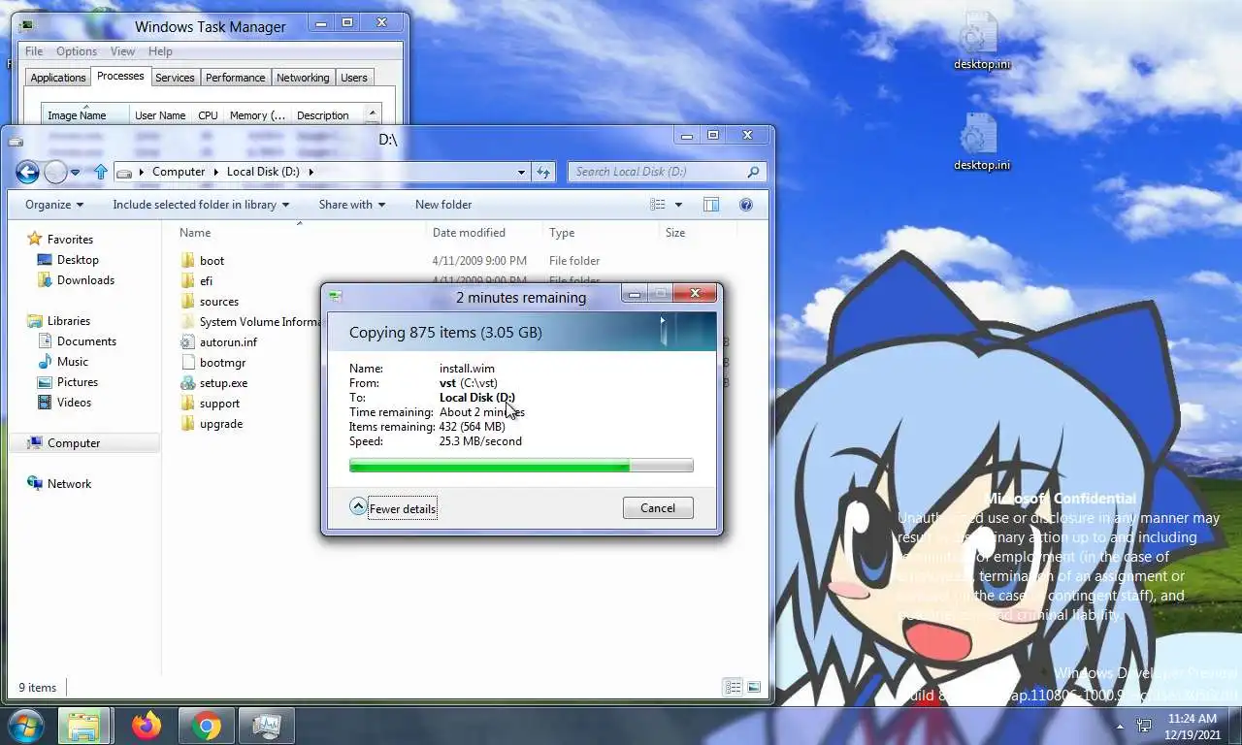Viewport: 1242px width, 745px height.
Task: Open the view options dropdown arrow
Action: click(678, 205)
